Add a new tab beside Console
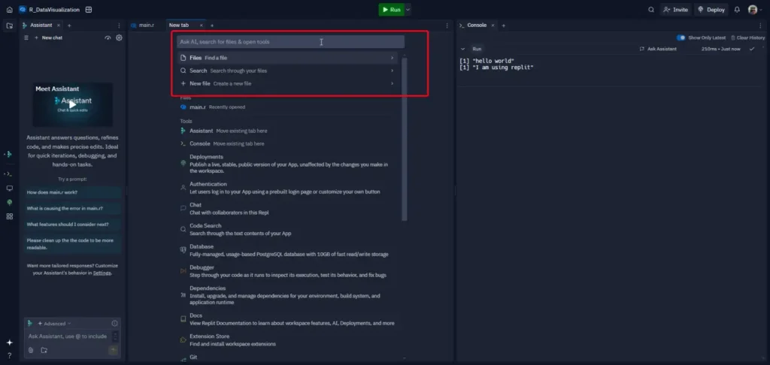The image size is (770, 365). pos(503,26)
